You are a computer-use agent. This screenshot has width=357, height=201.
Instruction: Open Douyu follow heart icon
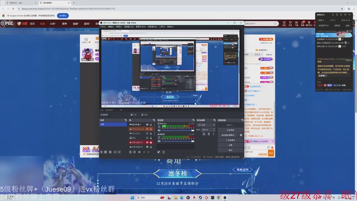pyautogui.click(x=291, y=23)
